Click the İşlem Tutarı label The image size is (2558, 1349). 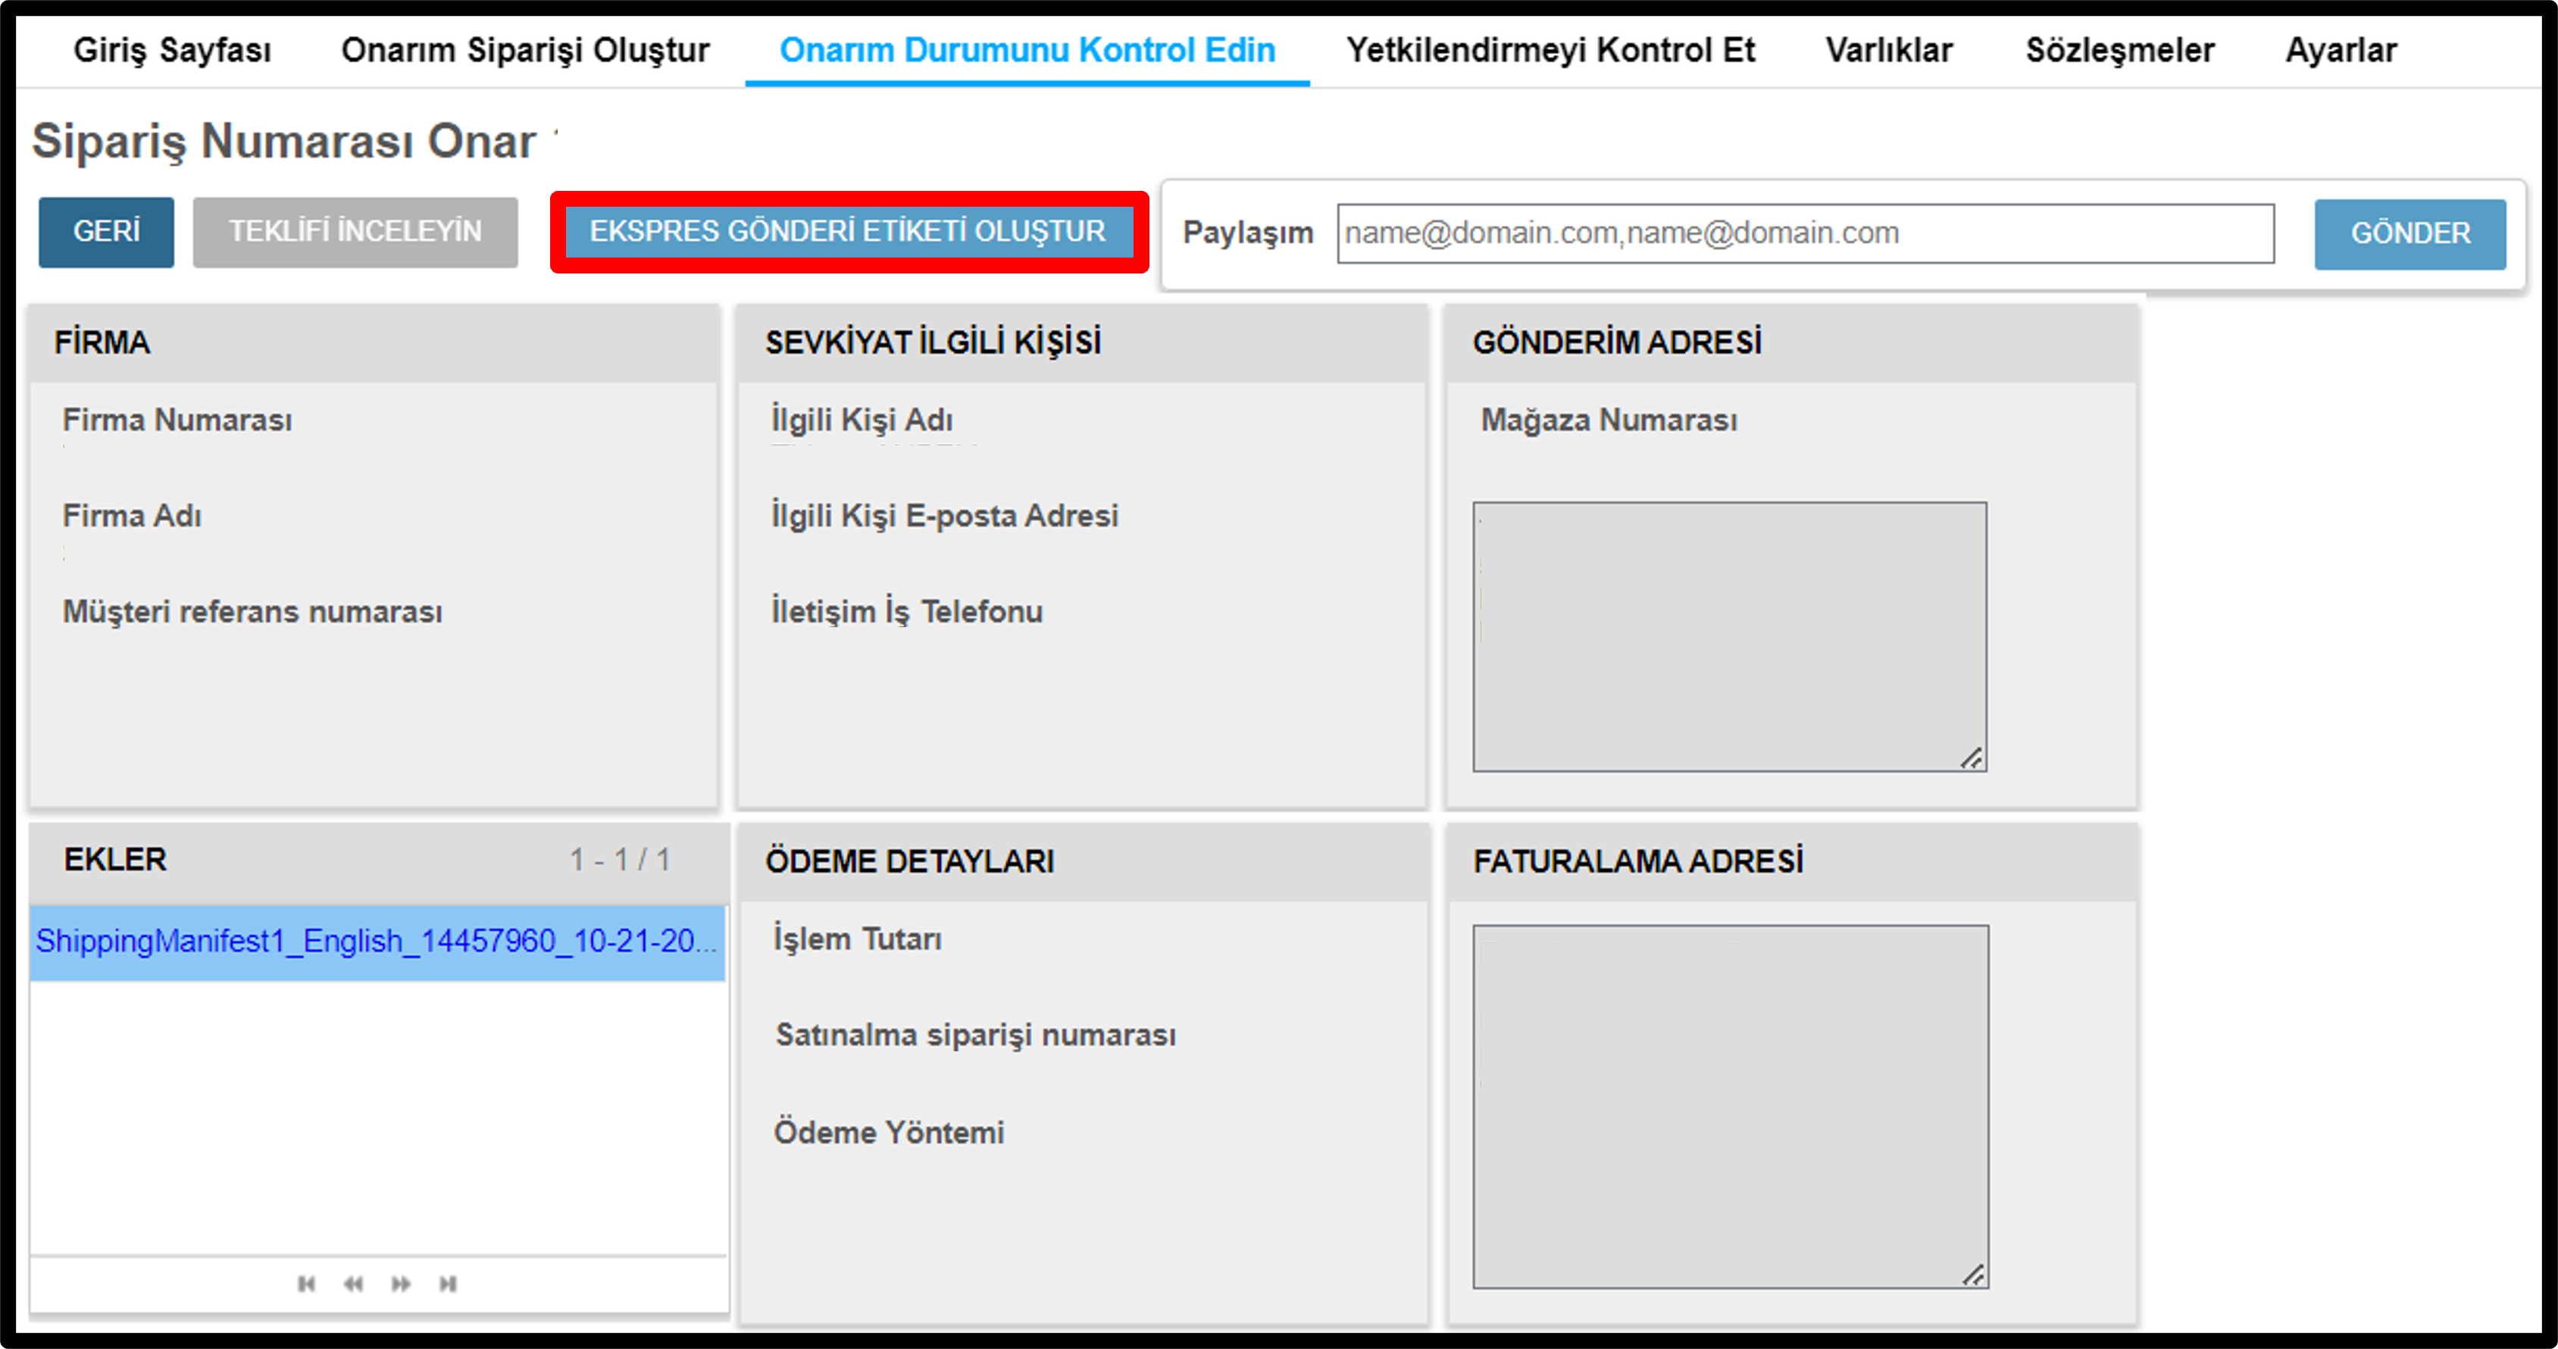coord(858,939)
